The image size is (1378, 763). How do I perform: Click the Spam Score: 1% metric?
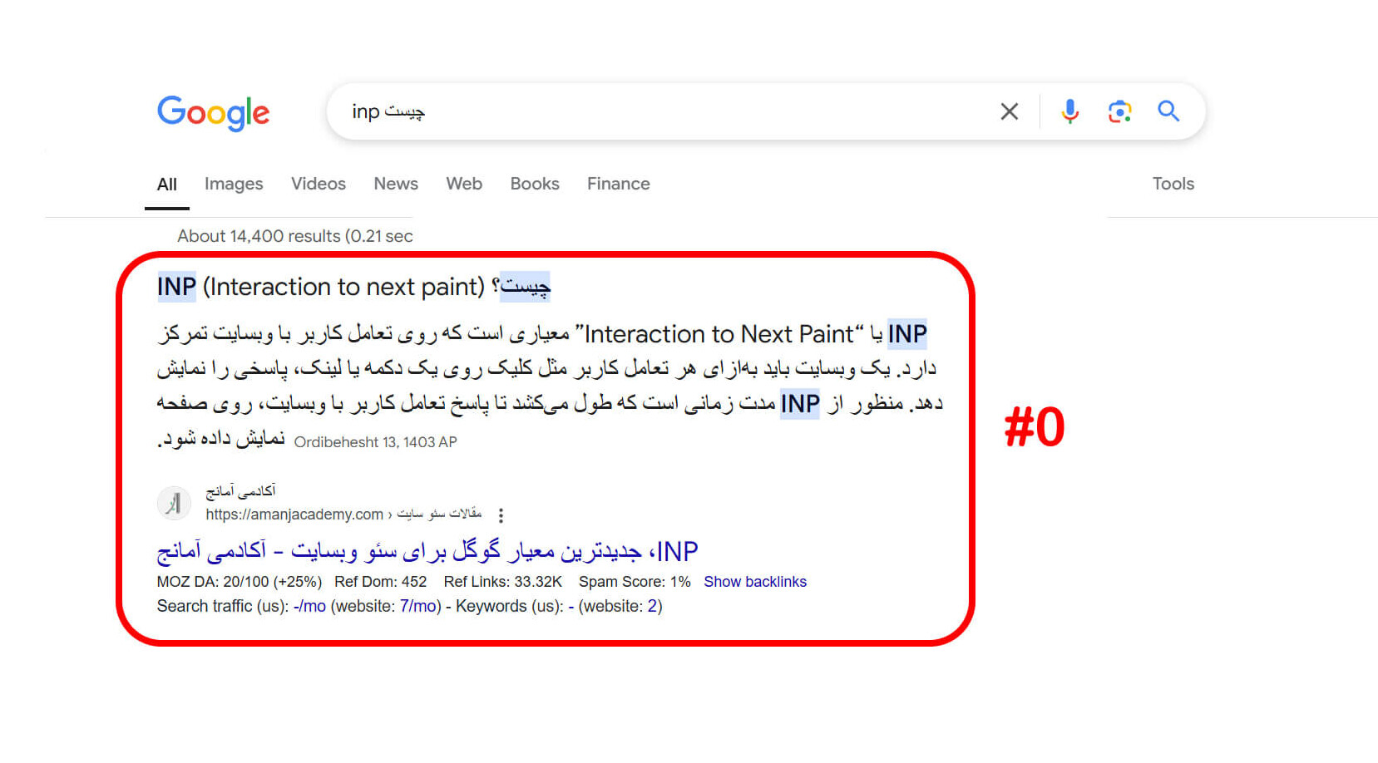[x=635, y=582]
